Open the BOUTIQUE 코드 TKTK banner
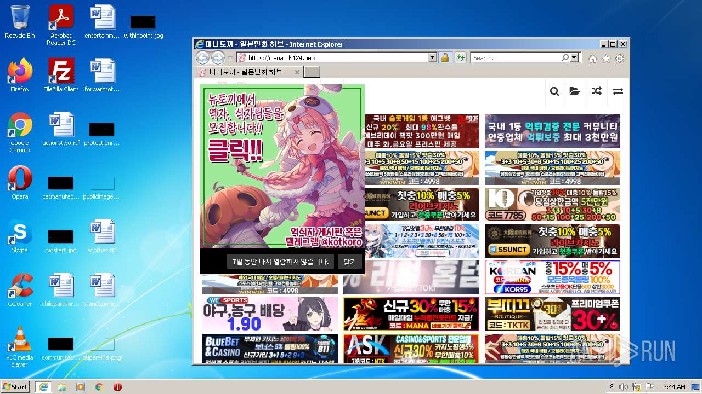The width and height of the screenshot is (702, 394). (x=552, y=314)
